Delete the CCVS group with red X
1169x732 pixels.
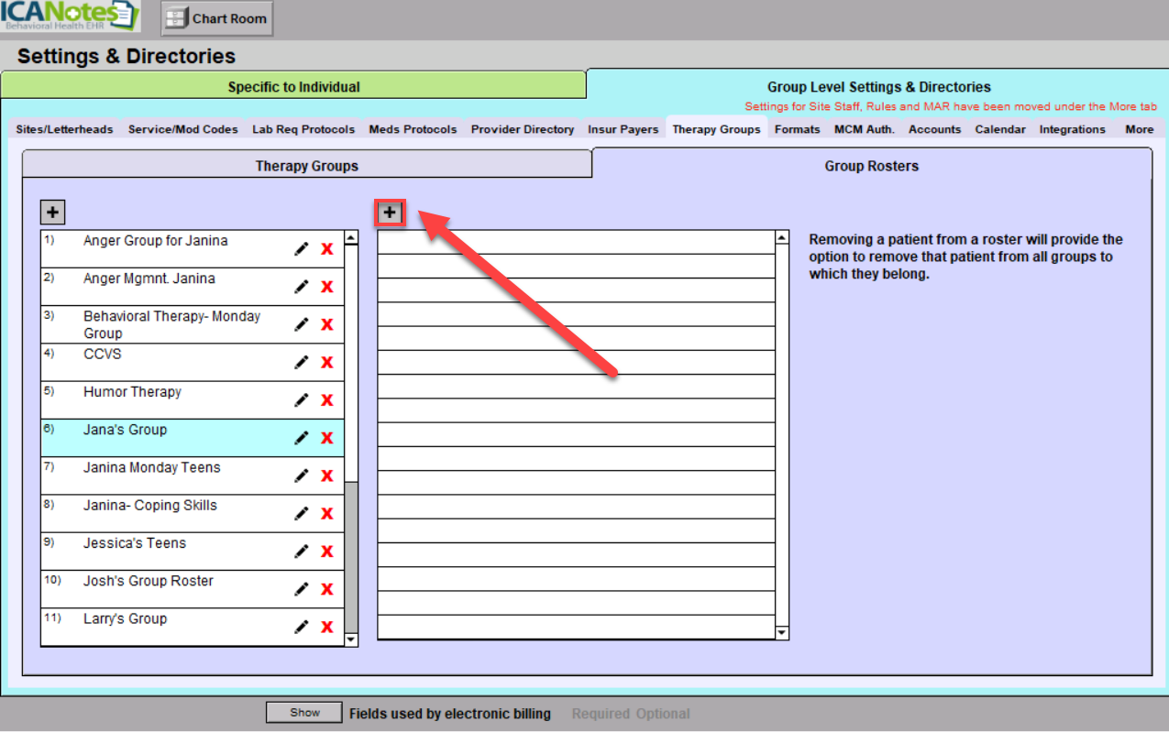[x=326, y=363]
